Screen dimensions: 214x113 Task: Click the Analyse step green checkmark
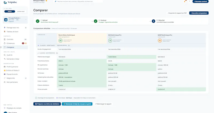[95, 21]
